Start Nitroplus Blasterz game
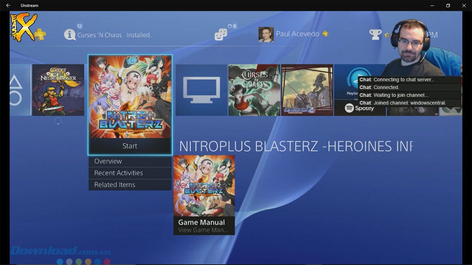Screen dimensions: 472x265 130,146
